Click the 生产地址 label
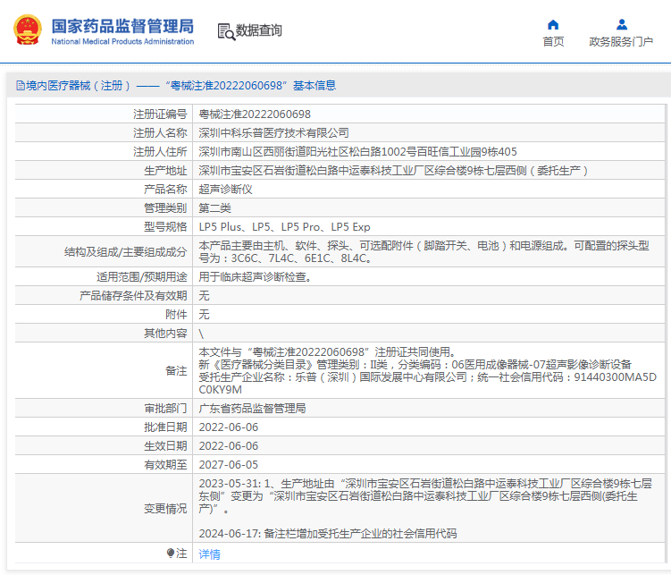671x575 pixels. coord(165,171)
